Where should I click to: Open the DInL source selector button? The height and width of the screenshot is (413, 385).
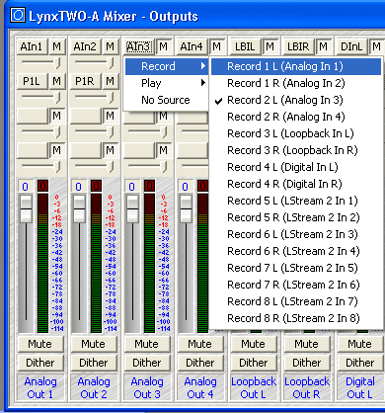click(x=351, y=46)
